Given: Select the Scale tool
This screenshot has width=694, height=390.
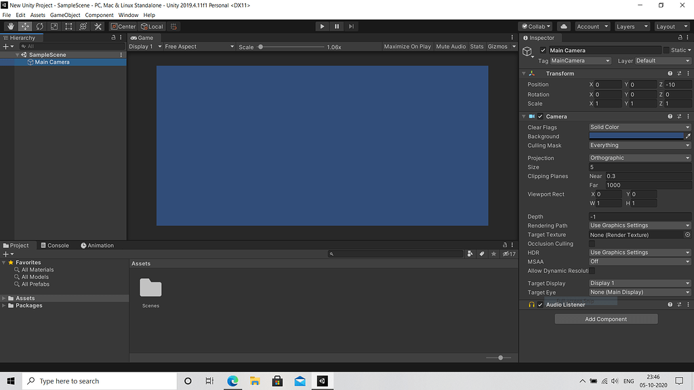Looking at the screenshot, I should click(x=54, y=26).
